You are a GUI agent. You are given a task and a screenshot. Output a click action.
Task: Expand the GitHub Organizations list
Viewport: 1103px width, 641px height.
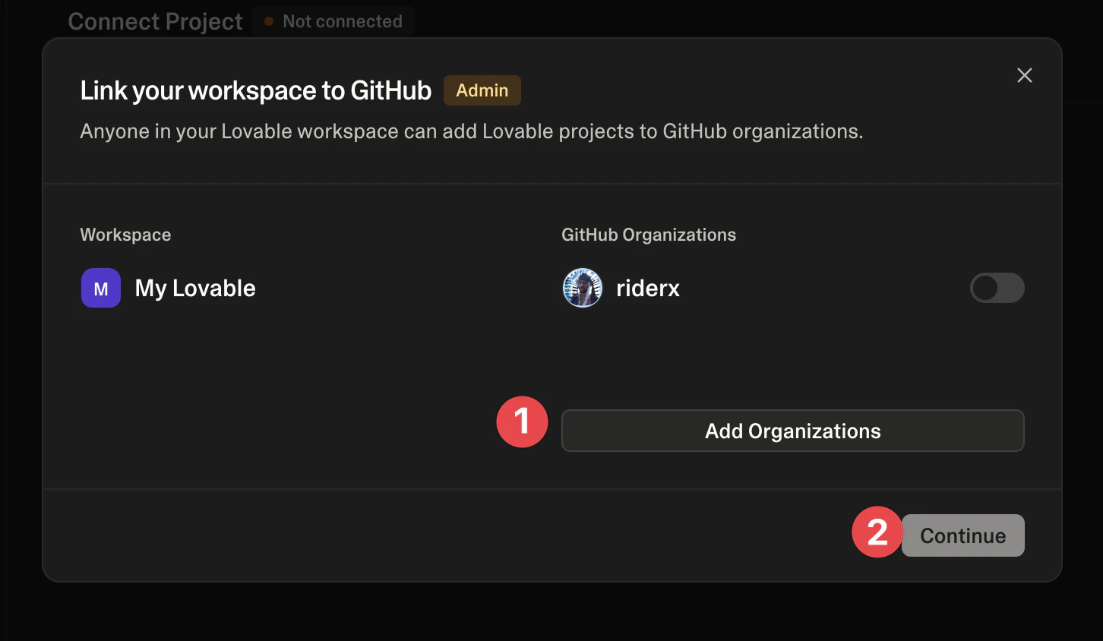click(x=649, y=235)
